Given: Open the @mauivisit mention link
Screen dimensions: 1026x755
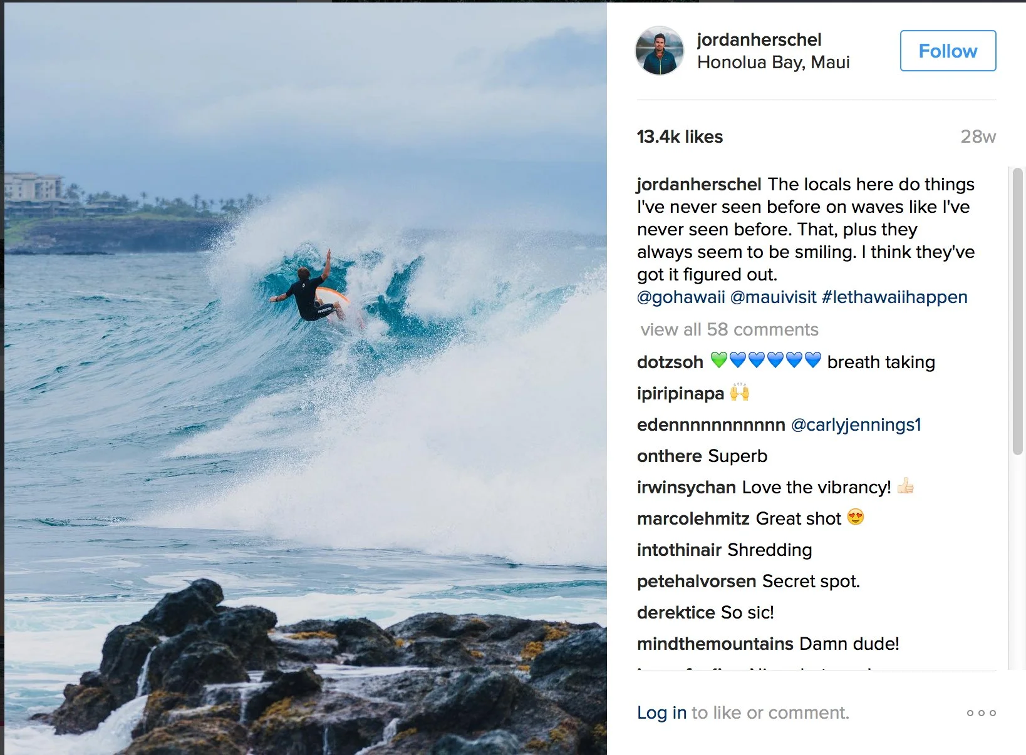Looking at the screenshot, I should [x=774, y=297].
